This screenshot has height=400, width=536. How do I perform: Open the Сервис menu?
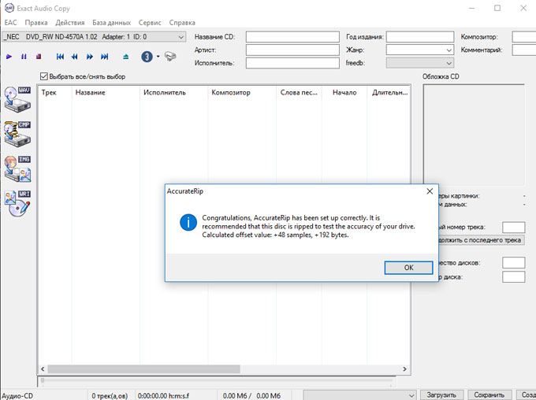pos(150,23)
